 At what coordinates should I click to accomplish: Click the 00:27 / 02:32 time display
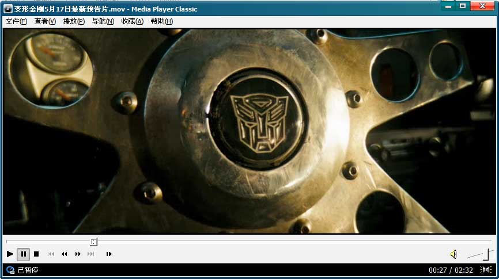point(451,270)
